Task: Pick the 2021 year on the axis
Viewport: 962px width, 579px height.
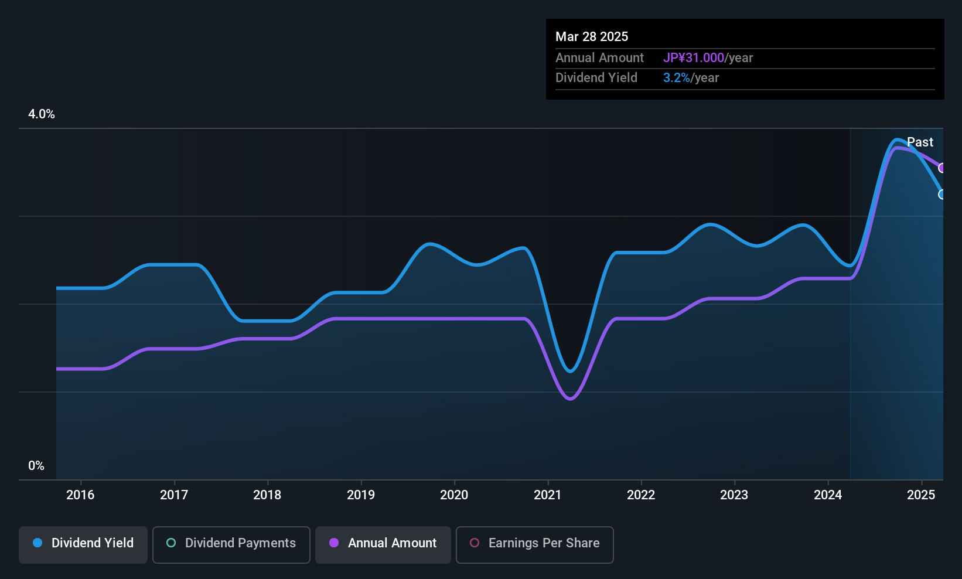Action: 548,495
